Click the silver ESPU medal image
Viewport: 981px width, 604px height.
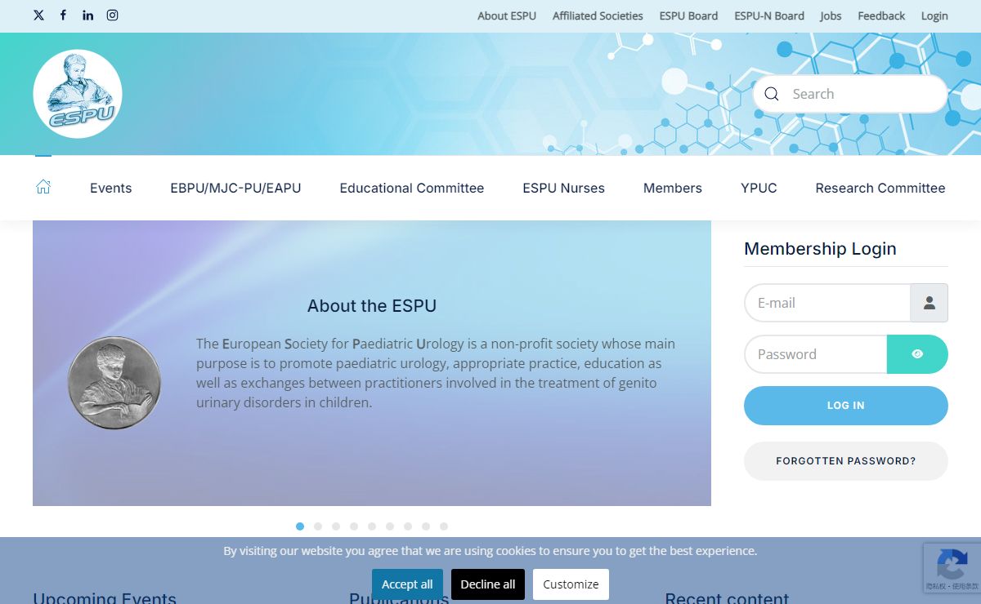click(114, 382)
